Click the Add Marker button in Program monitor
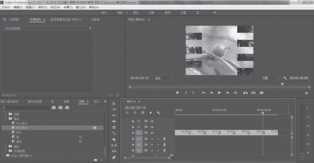Image resolution: width=314 pixels, height=163 pixels. pyautogui.click(x=177, y=93)
